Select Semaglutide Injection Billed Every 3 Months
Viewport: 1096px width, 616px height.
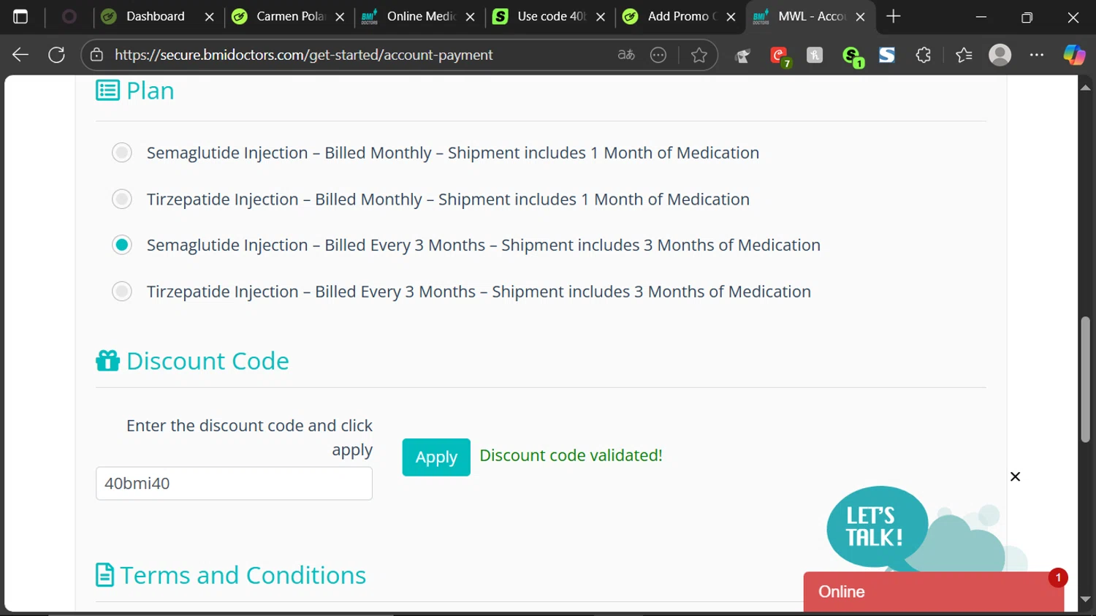(x=122, y=245)
